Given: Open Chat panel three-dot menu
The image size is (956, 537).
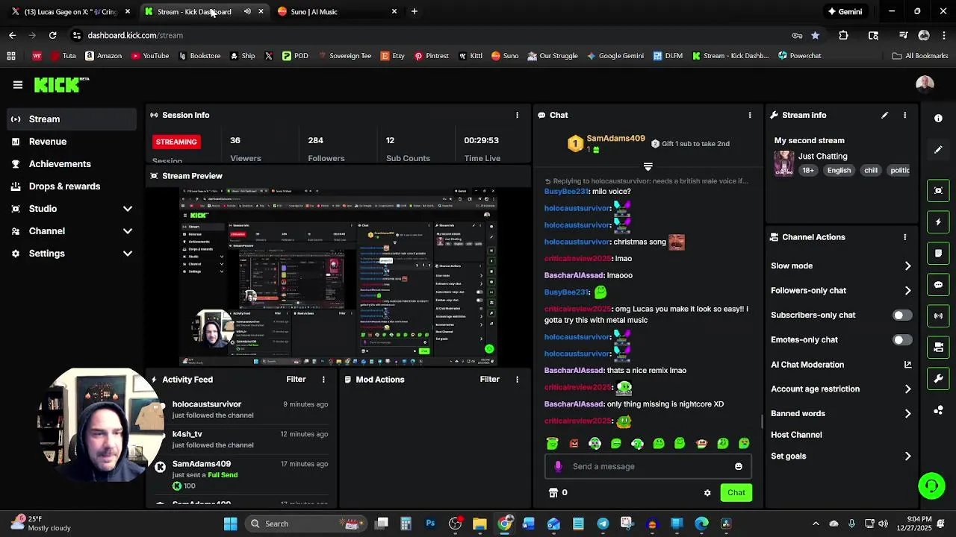Looking at the screenshot, I should tap(750, 115).
